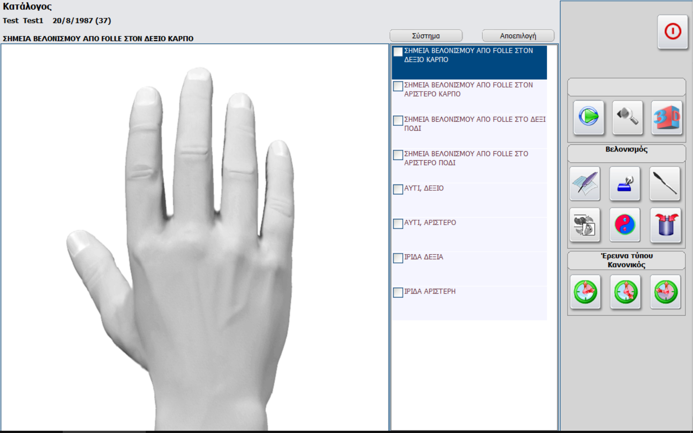
Task: Click the middle green clock research icon
Action: [x=625, y=292]
